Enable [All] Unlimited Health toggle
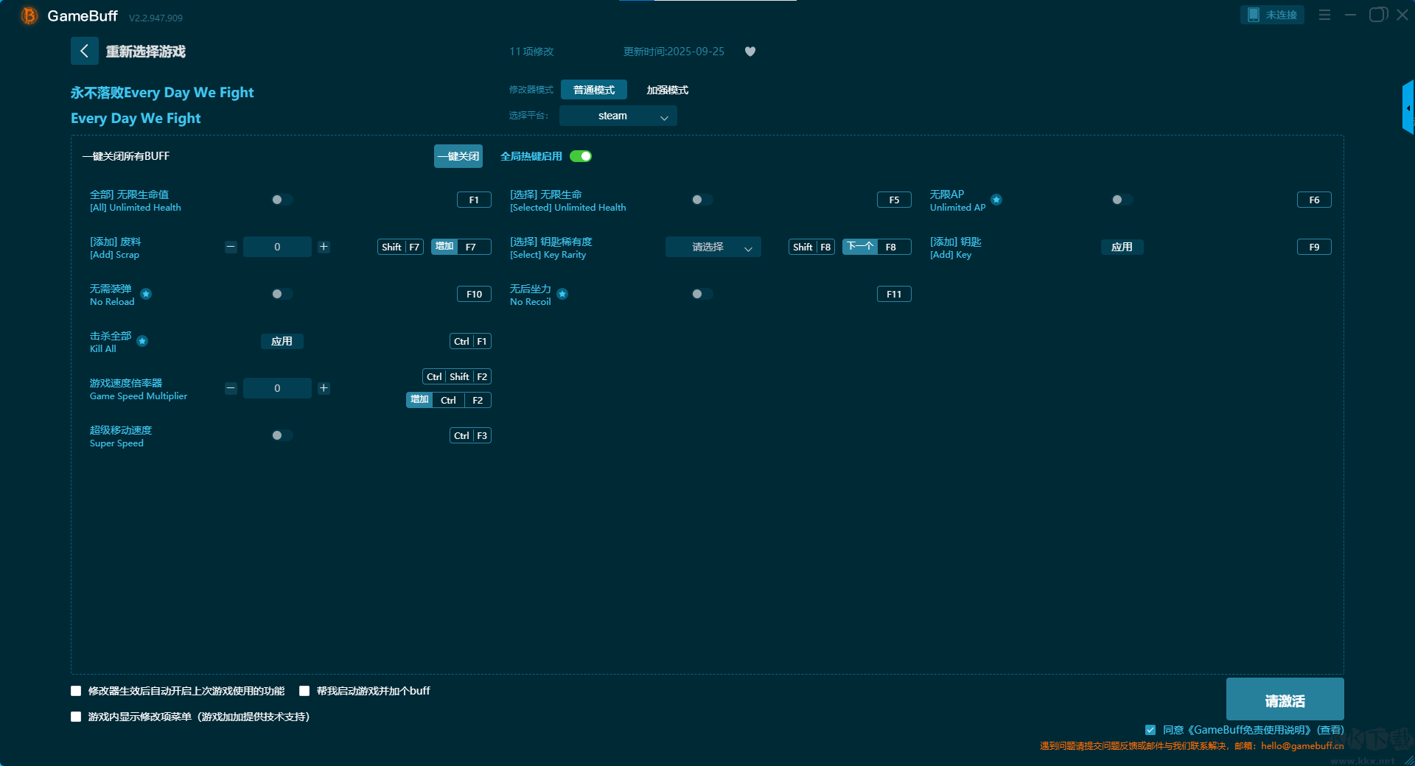 pos(282,200)
